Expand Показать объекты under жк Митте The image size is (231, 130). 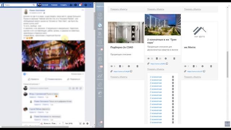(x=192, y=77)
